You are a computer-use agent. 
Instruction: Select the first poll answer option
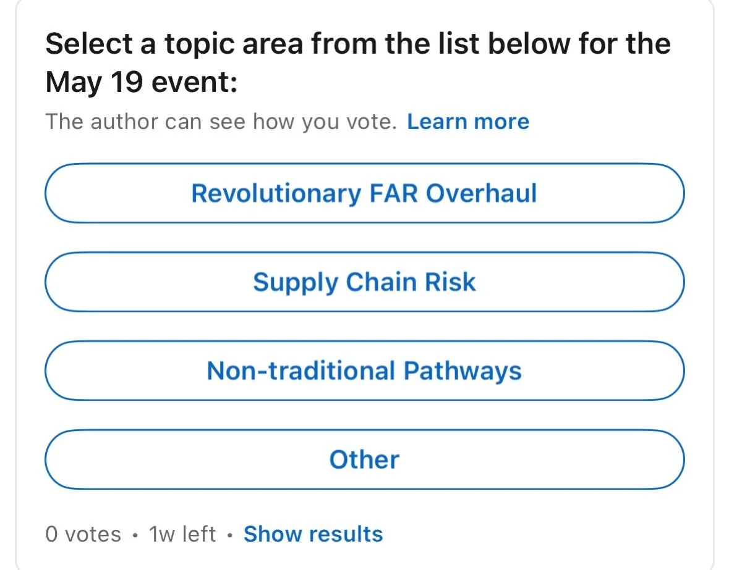[365, 193]
